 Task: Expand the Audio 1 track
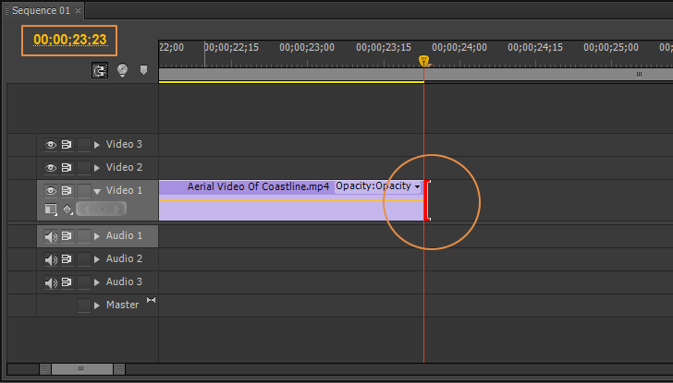pos(97,236)
